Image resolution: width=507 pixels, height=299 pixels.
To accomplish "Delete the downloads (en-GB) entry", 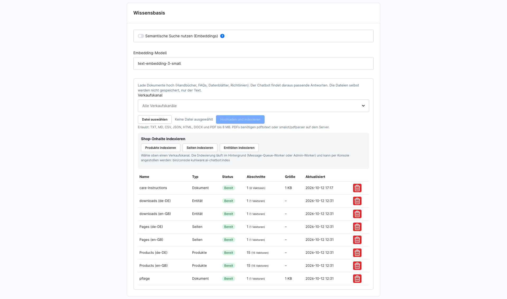I will [357, 214].
